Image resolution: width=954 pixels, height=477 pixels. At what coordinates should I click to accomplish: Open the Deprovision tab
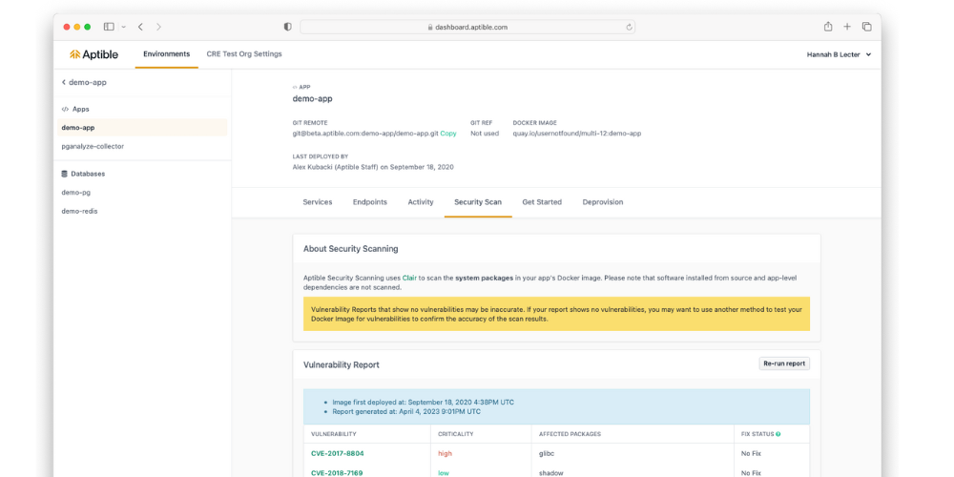pos(602,202)
